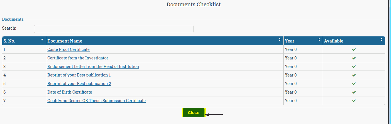391x124 pixels.
Task: Click the checkmark for Best publication 1 row
Action: tap(354, 75)
